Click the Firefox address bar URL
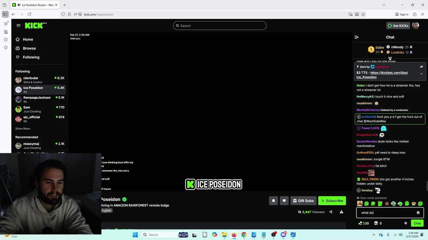 click(x=98, y=14)
